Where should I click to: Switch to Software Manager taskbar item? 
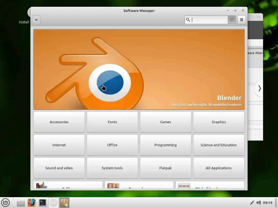[x=64, y=203]
